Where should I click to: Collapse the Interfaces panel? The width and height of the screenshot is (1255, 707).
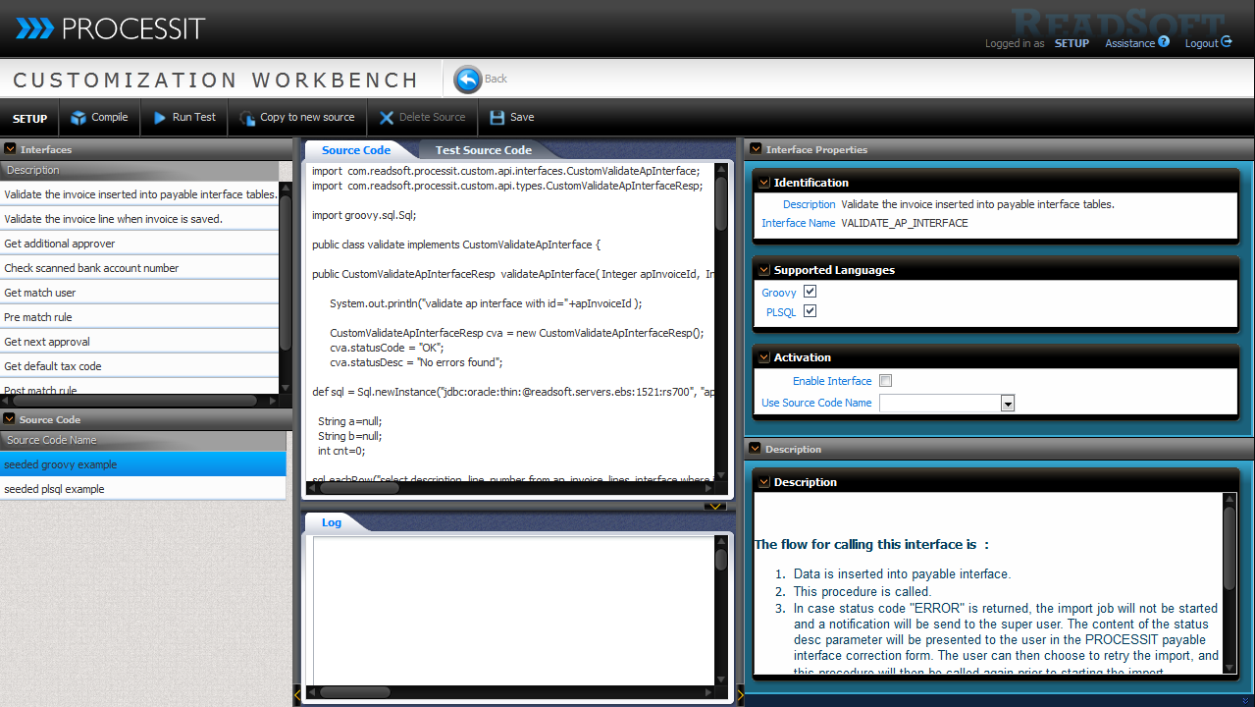click(x=10, y=149)
